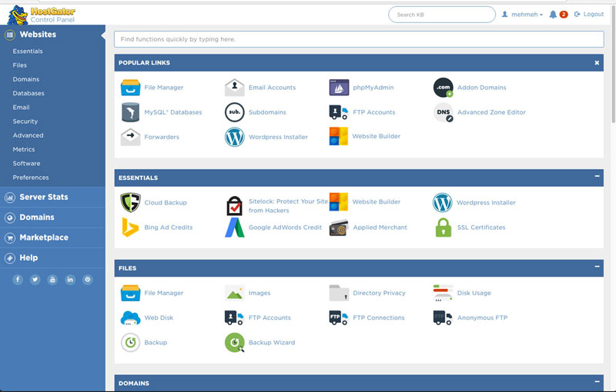Open the MySQL Databases dolphin icon
This screenshot has width=616, height=392.
130,112
